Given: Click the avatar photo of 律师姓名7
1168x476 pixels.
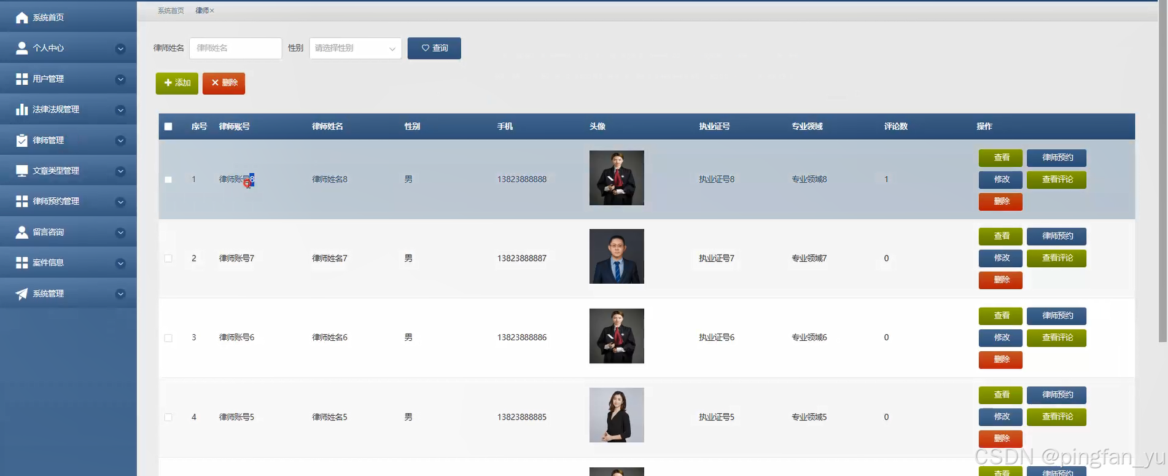Looking at the screenshot, I should coord(617,257).
